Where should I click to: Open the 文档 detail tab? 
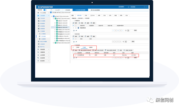tap(86, 15)
